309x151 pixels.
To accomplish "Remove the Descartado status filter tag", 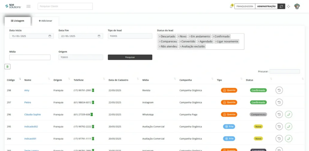I will 160,36.
